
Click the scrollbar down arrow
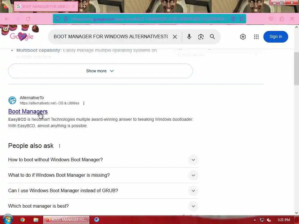point(297,213)
